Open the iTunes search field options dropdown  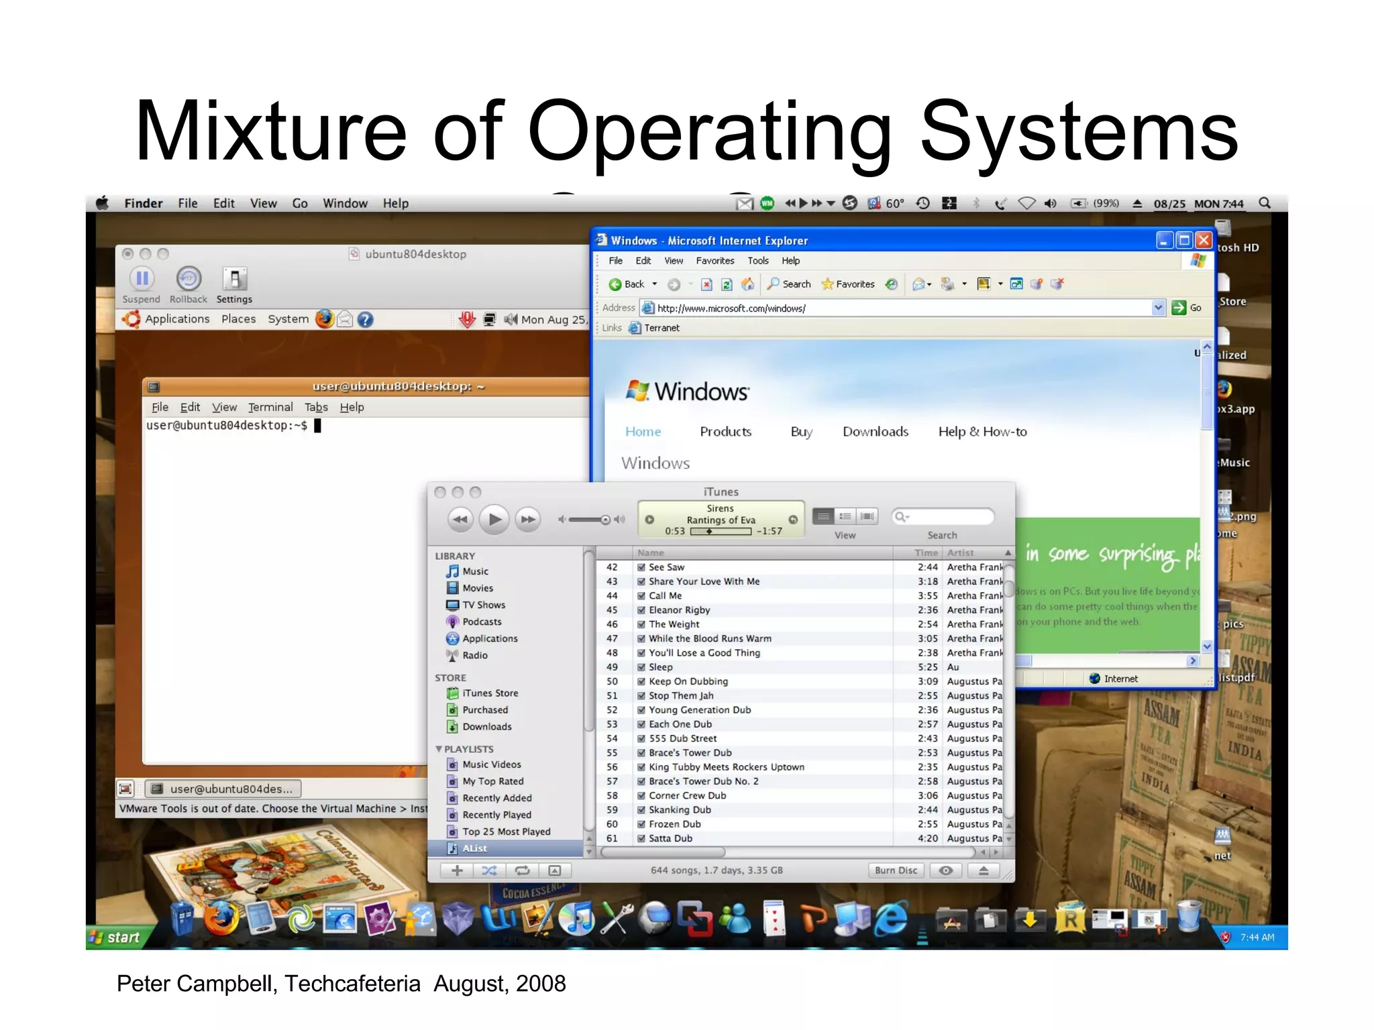(902, 516)
